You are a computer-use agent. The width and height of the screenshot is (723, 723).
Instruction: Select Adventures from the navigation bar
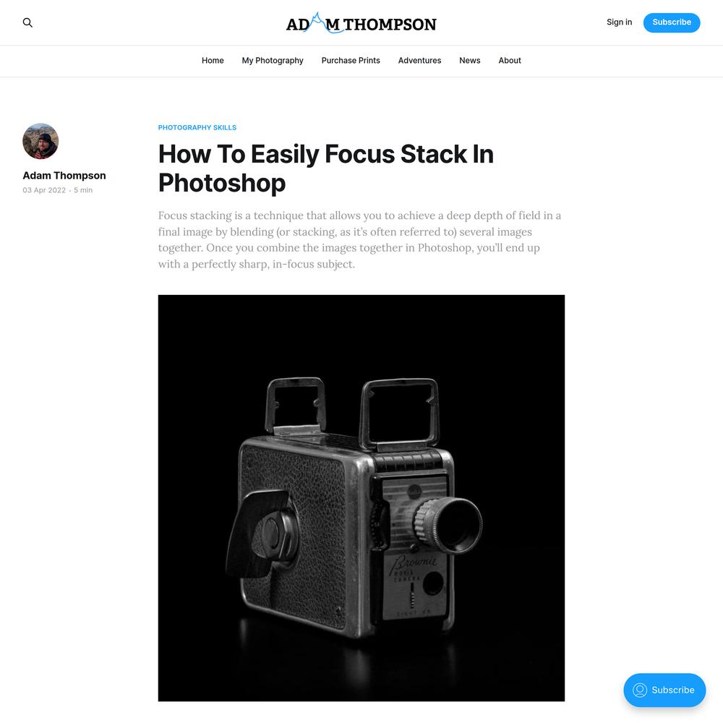click(419, 61)
